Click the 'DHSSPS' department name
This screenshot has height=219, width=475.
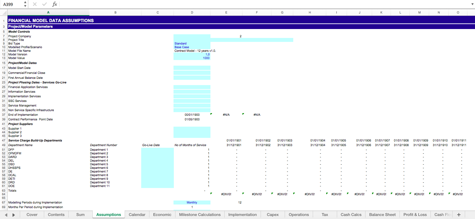[14, 168]
